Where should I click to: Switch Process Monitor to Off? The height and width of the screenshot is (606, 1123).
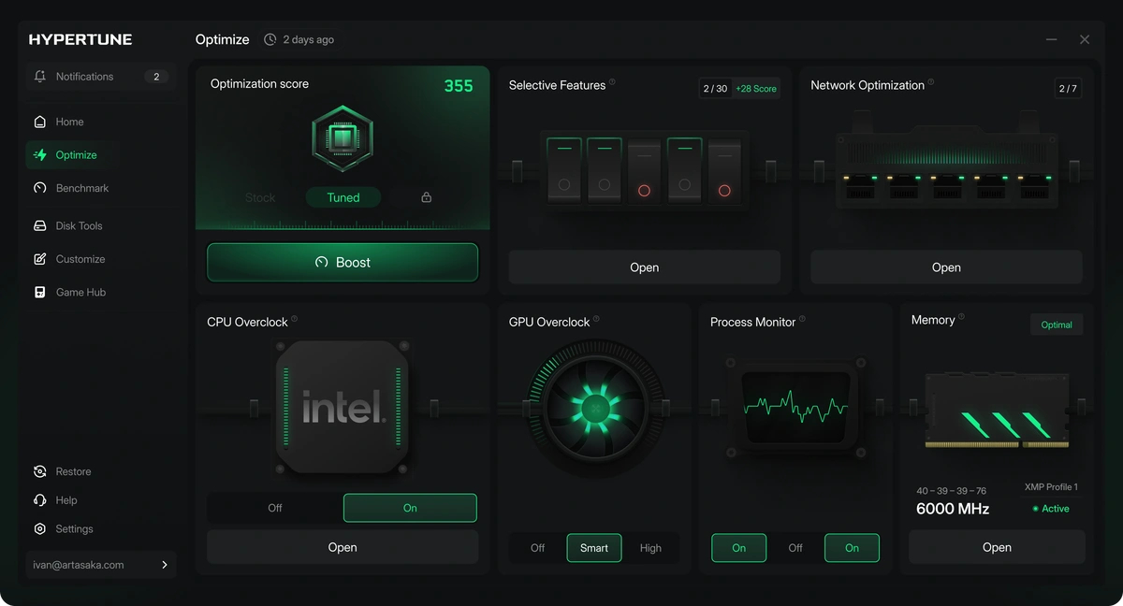(x=795, y=548)
